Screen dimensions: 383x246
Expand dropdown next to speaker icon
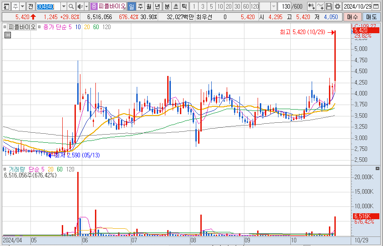(x=86, y=6)
